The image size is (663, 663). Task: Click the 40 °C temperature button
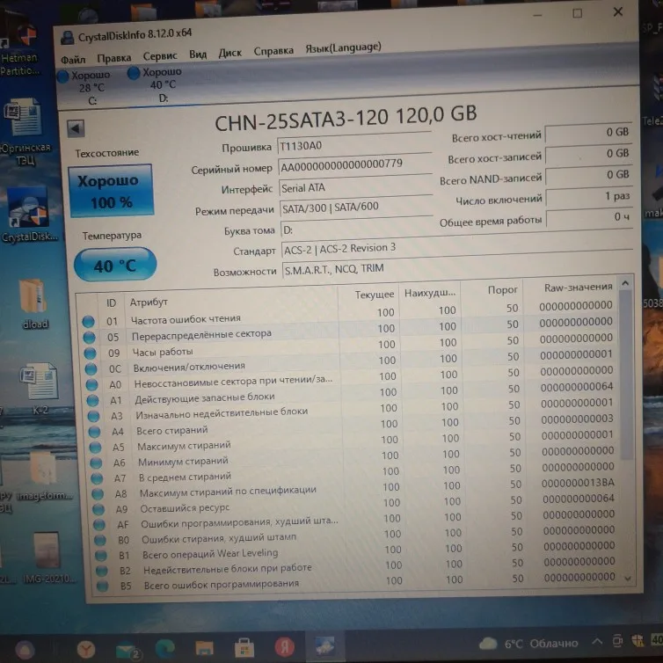115,266
